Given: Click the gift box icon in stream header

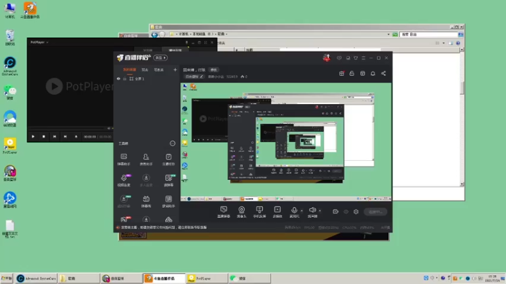Looking at the screenshot, I should click(342, 73).
